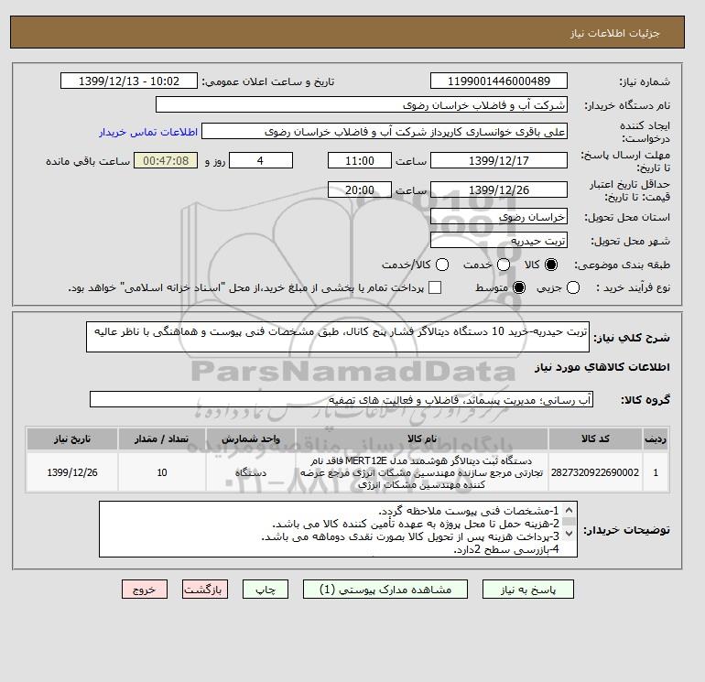Click the quantity cell showing 10

coord(162,472)
